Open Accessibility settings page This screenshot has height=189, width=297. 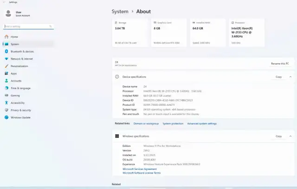click(x=28, y=103)
